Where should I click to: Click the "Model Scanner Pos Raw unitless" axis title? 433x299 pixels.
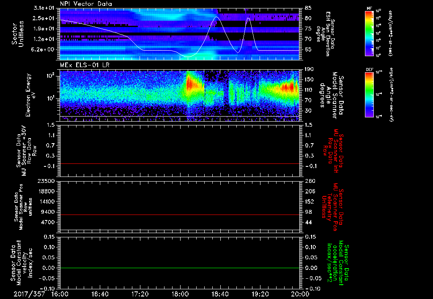tap(23, 207)
